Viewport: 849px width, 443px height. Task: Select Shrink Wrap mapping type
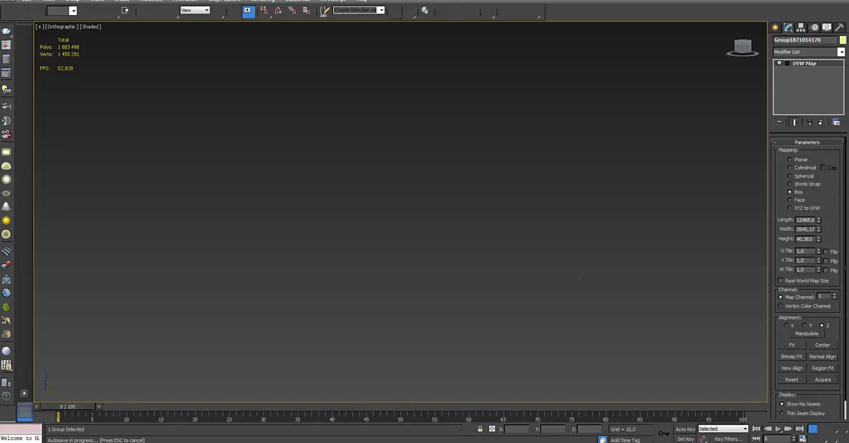pyautogui.click(x=789, y=184)
